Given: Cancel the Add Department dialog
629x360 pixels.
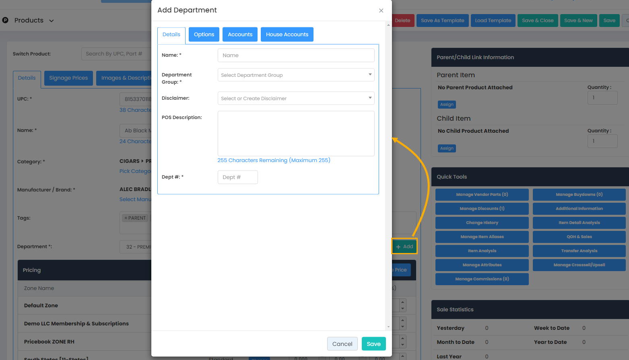Looking at the screenshot, I should [x=342, y=344].
